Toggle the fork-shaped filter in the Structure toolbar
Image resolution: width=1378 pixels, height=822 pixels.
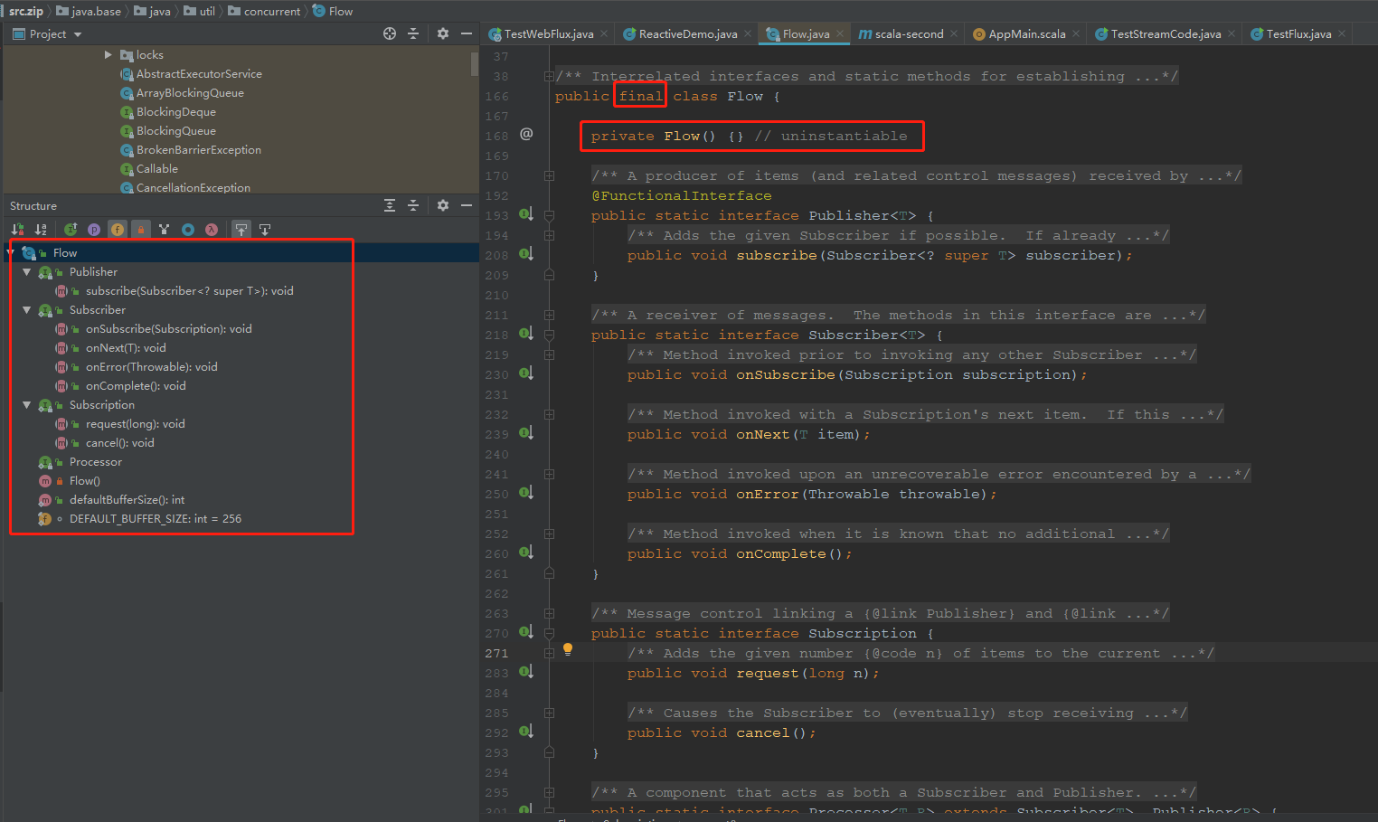pos(165,230)
